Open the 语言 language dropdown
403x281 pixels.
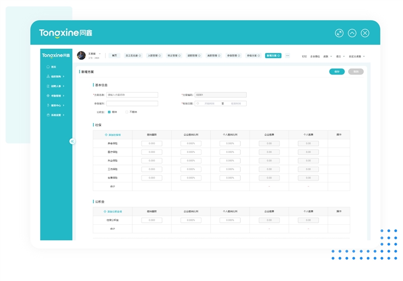tap(340, 56)
